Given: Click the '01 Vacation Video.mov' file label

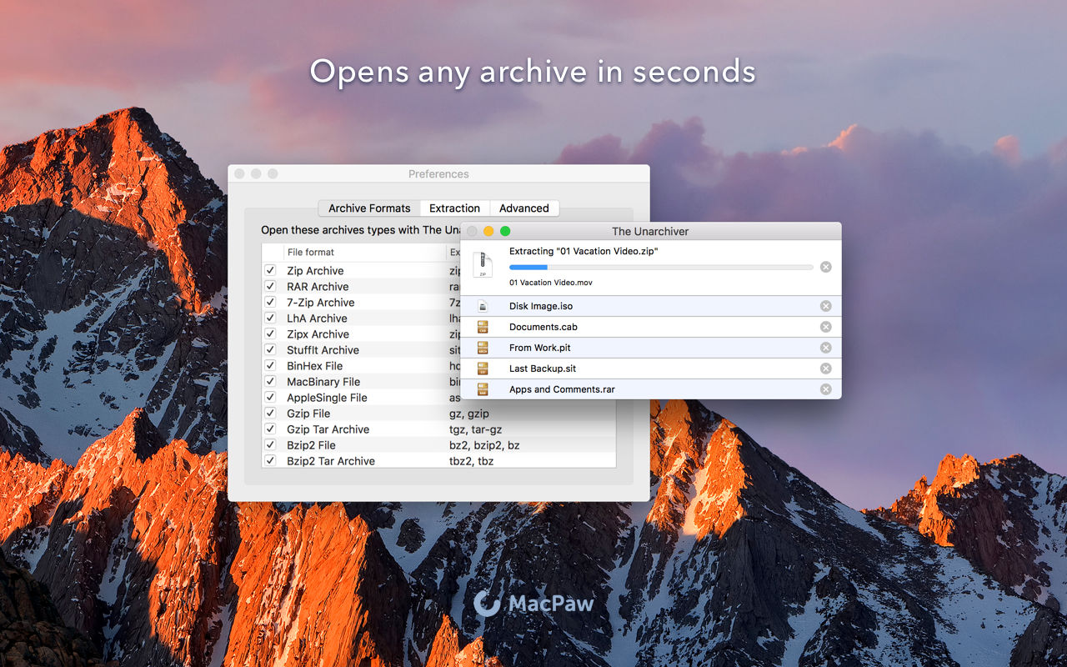Looking at the screenshot, I should [x=551, y=283].
